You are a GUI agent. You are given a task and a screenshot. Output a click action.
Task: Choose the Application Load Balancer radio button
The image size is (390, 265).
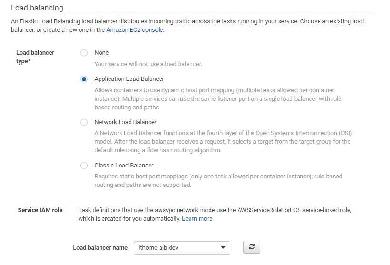pos(84,79)
